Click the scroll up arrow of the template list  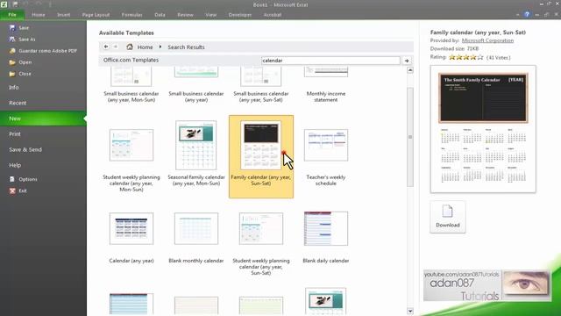coord(410,70)
